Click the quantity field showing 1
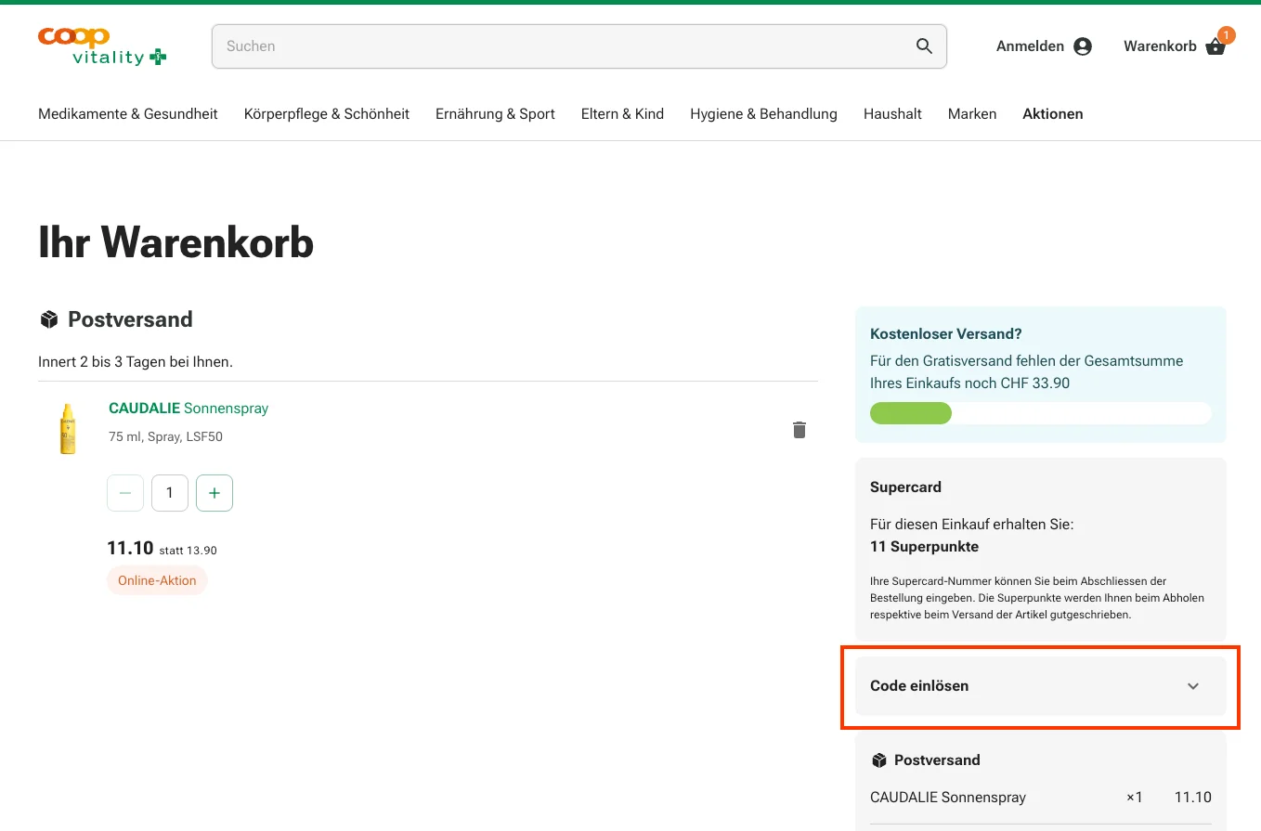Screen dimensions: 1261x831 [x=170, y=493]
